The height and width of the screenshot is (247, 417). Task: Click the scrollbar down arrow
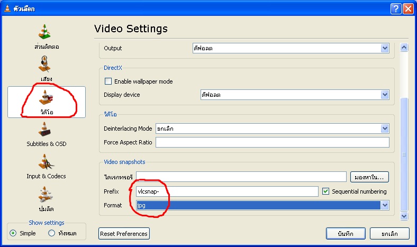(x=404, y=216)
